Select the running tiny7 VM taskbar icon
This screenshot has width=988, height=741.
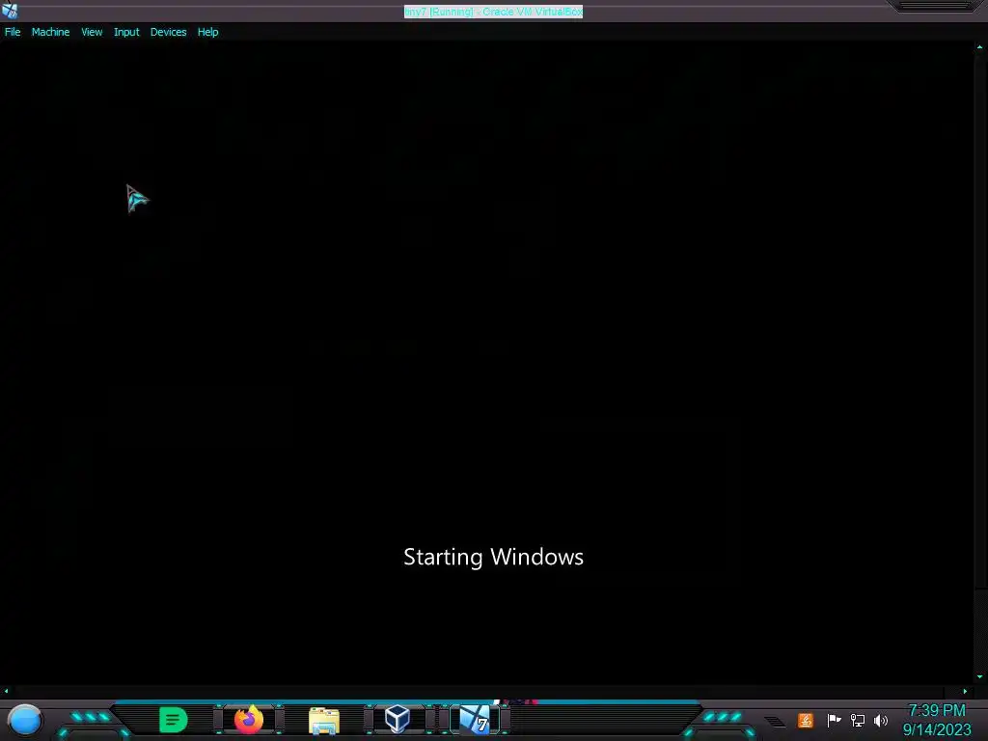click(x=475, y=720)
